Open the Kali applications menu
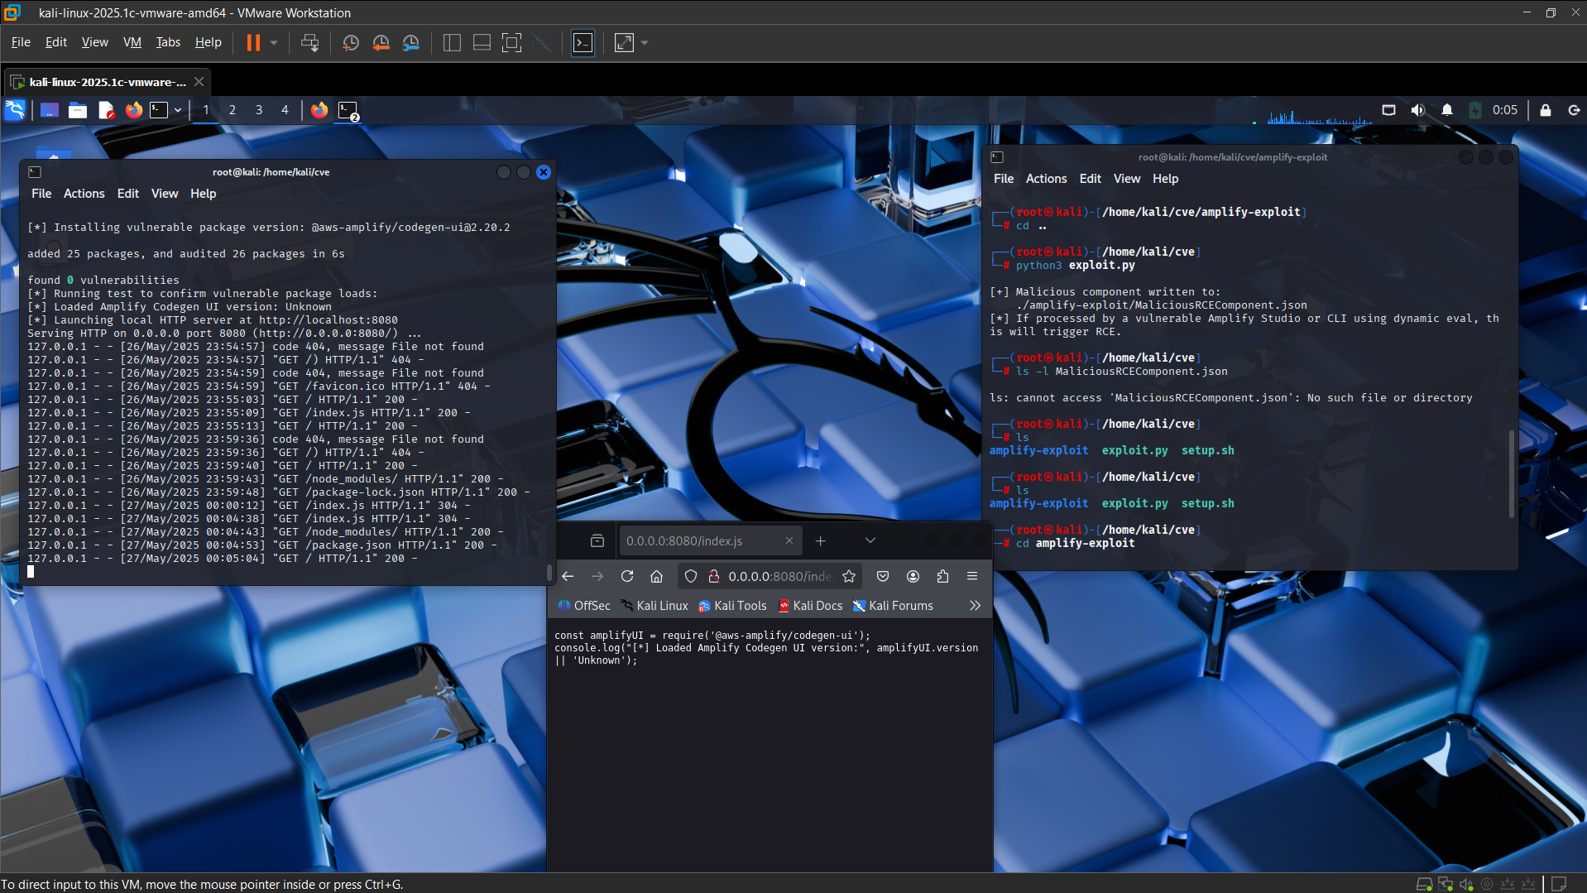Screen dimensions: 1587x893 click(x=16, y=110)
